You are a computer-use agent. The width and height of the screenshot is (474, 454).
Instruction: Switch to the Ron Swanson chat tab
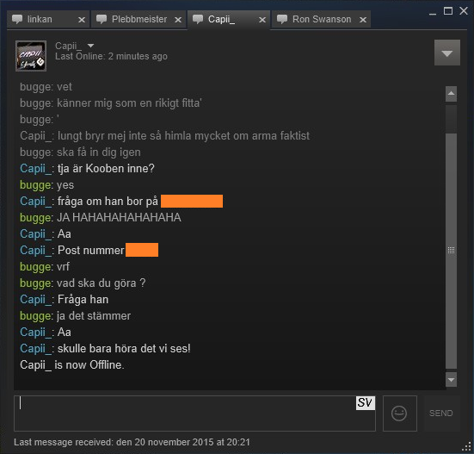pyautogui.click(x=322, y=20)
